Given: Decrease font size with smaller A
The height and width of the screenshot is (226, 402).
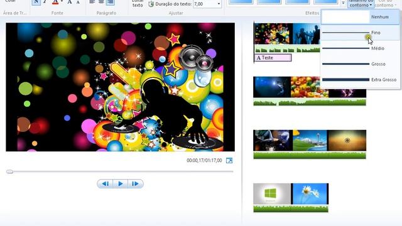Looking at the screenshot, I should (x=78, y=3).
